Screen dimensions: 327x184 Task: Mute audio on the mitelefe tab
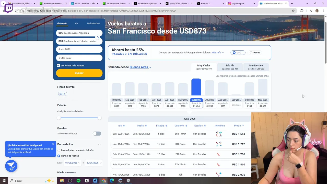(x=94, y=4)
